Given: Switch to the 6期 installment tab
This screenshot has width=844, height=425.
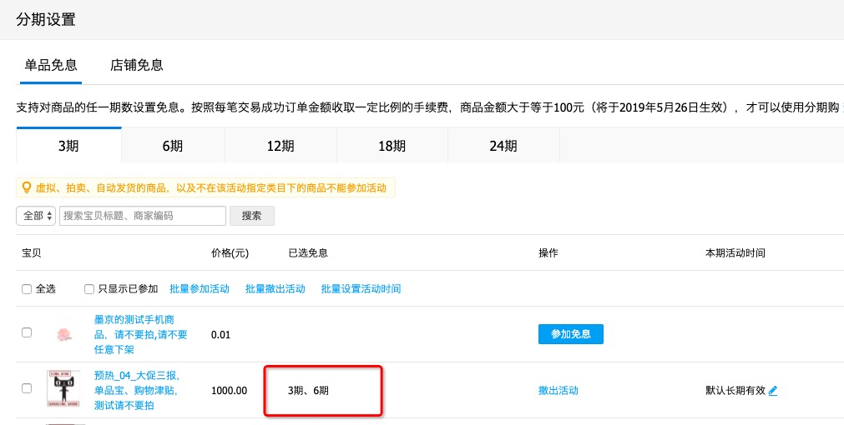Looking at the screenshot, I should click(x=173, y=146).
